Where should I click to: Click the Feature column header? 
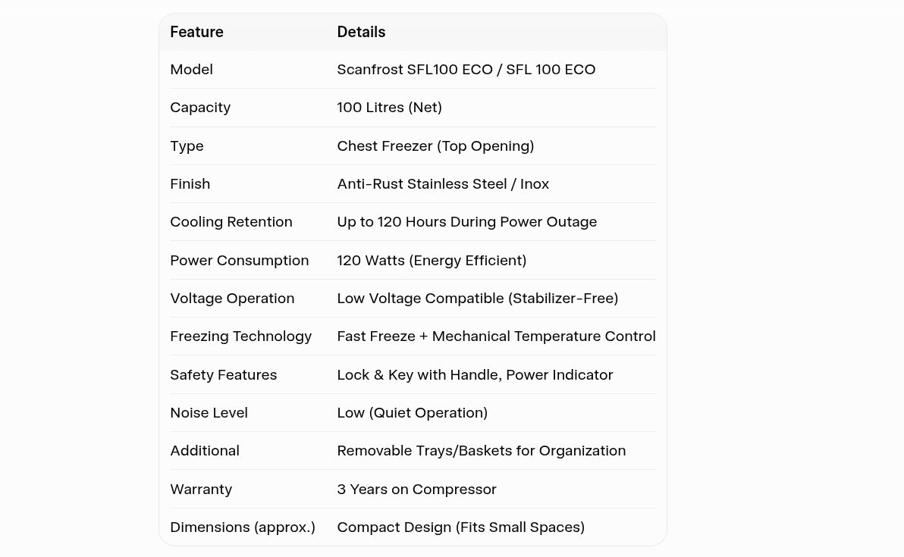point(196,32)
